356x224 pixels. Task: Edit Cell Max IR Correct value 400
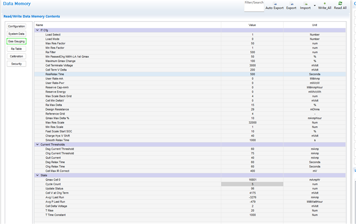coord(252,171)
